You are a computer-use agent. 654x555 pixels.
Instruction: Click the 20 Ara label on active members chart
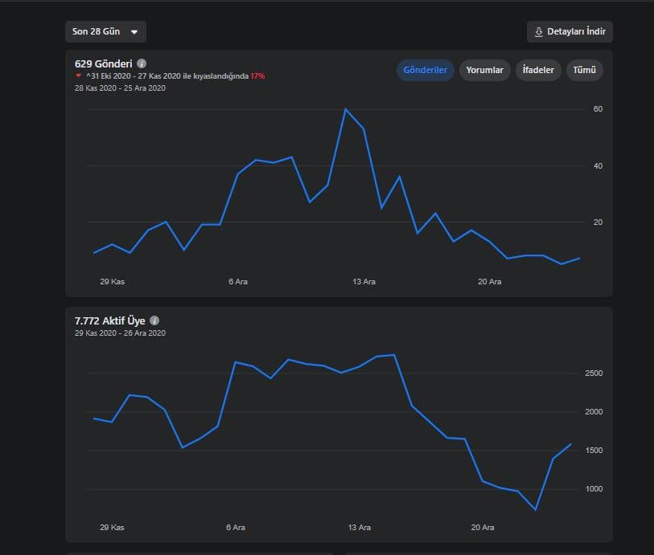click(483, 528)
